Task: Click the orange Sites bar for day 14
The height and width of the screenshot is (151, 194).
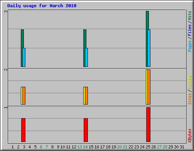Action: pos(86,96)
